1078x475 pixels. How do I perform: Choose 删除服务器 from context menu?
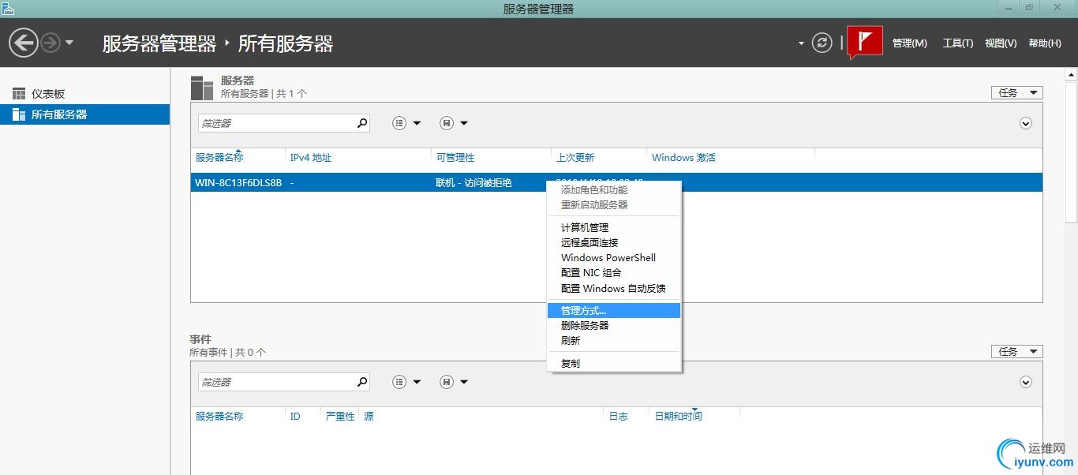(x=614, y=325)
